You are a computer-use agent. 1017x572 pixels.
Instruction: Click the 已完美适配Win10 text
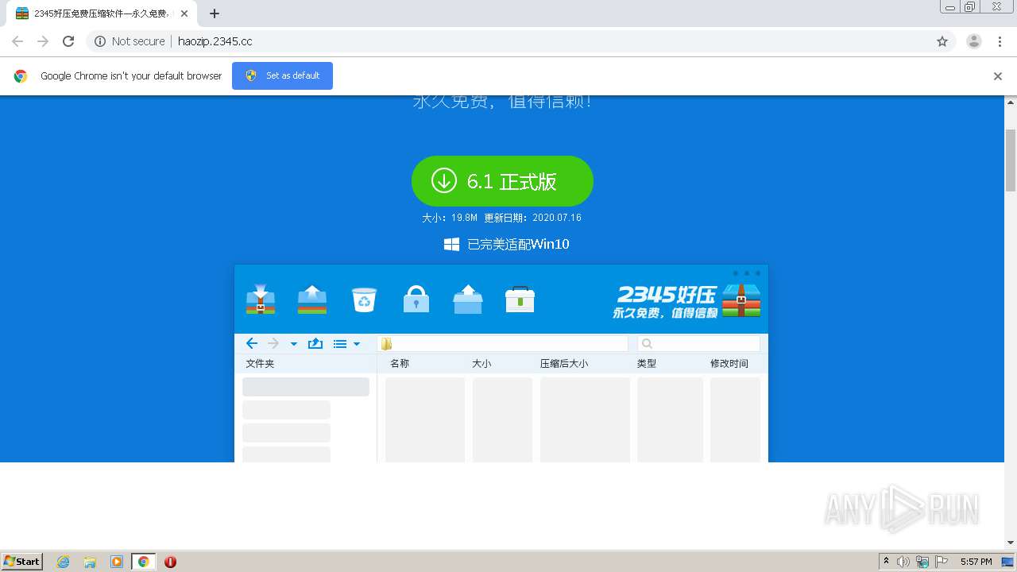click(x=518, y=245)
